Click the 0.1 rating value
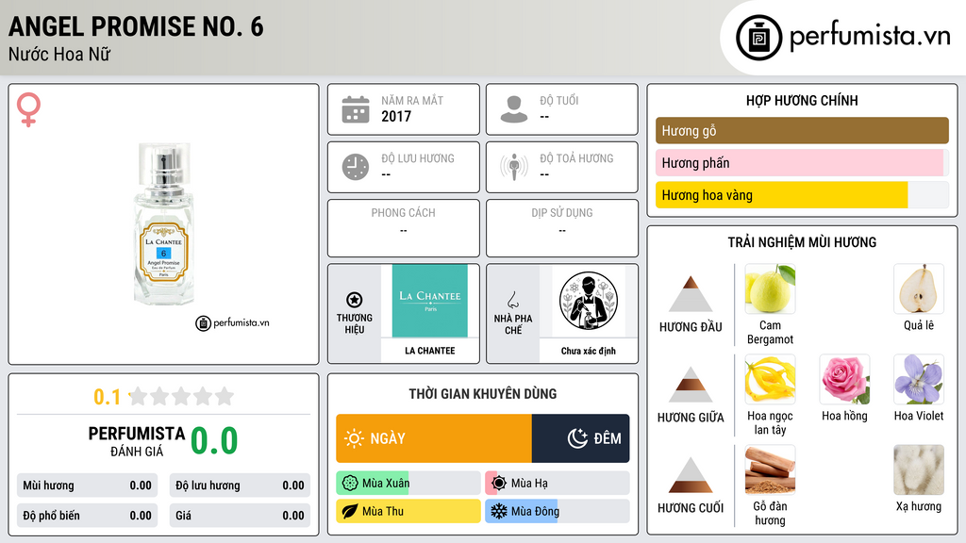The height and width of the screenshot is (543, 966). coord(107,397)
